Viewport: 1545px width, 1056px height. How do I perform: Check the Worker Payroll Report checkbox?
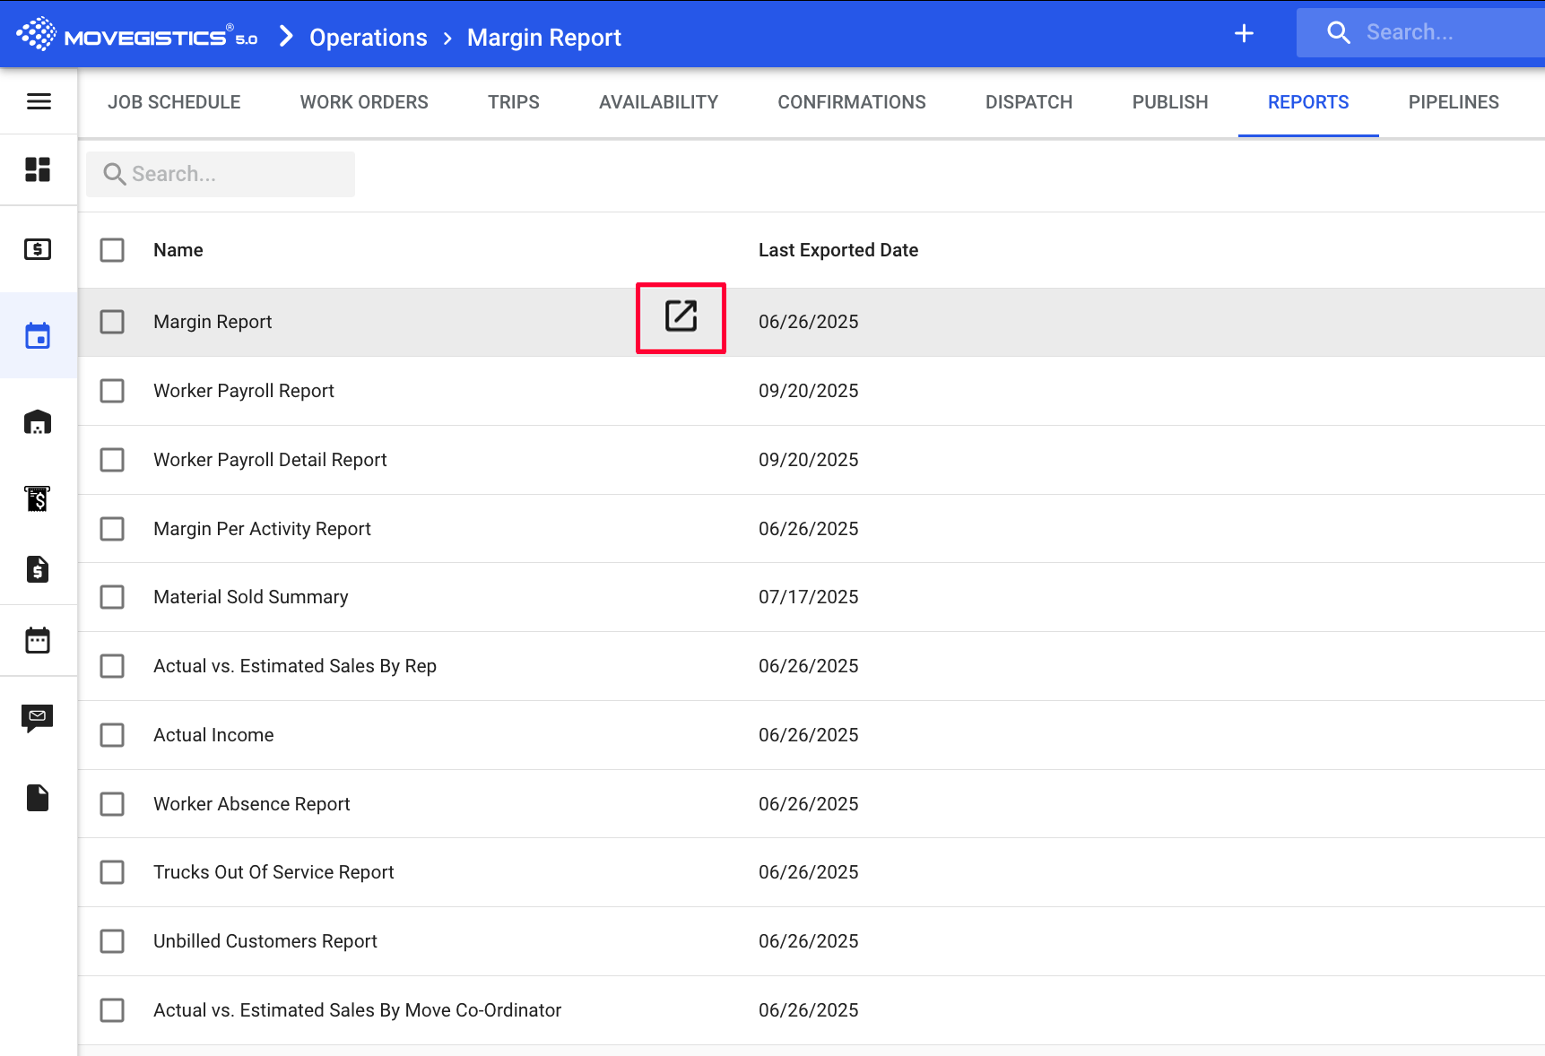tap(112, 391)
